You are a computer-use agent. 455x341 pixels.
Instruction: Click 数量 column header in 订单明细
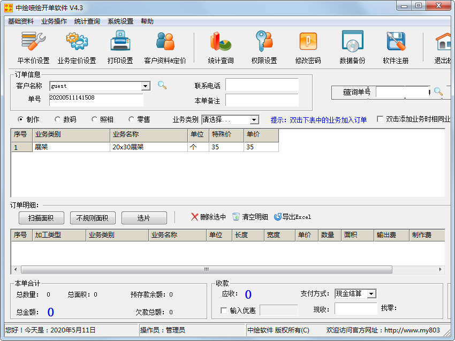[330, 235]
